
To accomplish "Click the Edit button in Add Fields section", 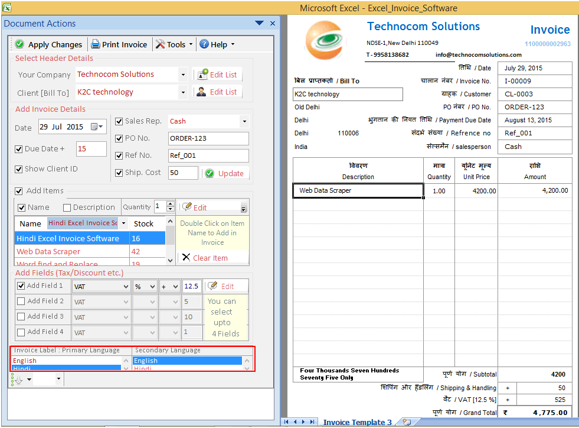I will 226,286.
